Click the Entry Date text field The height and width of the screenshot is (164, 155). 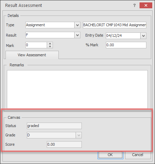[x=123, y=36]
